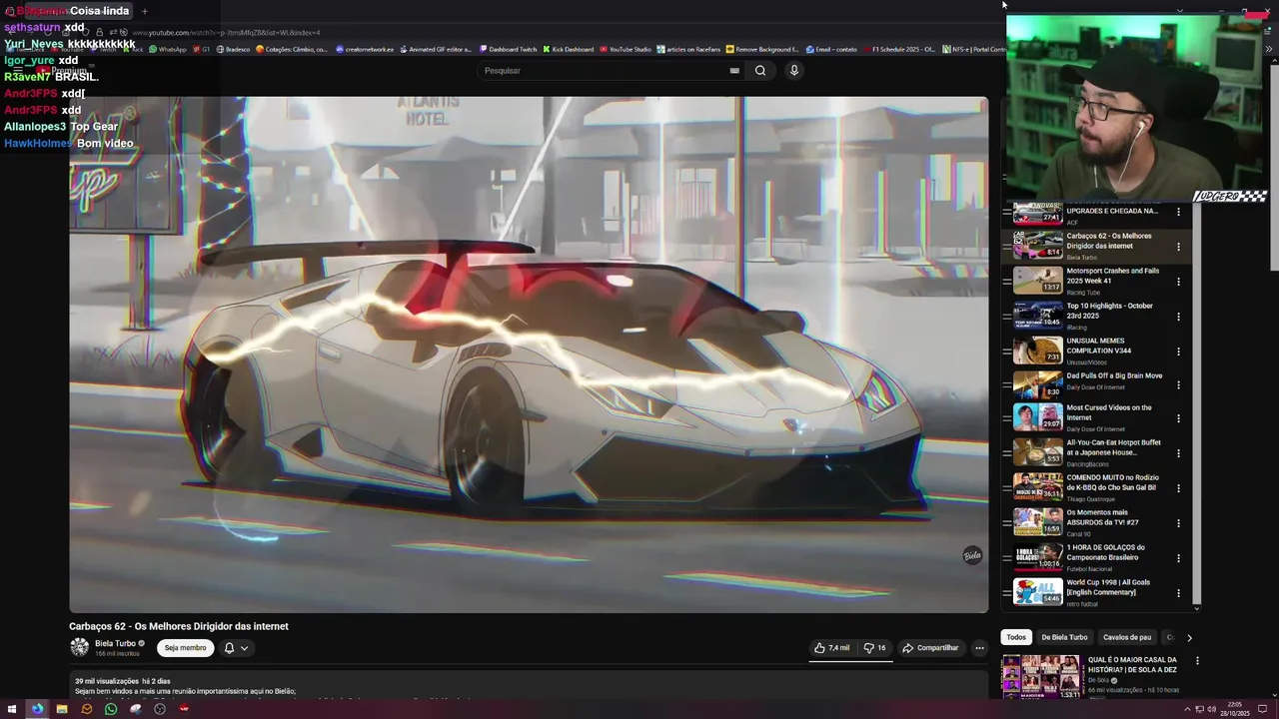Open QUAL É O MAIOR CASAL DA HISTÓRIA video title
Image resolution: width=1279 pixels, height=719 pixels.
[x=1132, y=665]
